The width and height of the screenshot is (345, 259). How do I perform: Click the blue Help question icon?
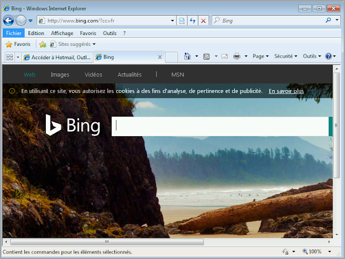tap(328, 57)
